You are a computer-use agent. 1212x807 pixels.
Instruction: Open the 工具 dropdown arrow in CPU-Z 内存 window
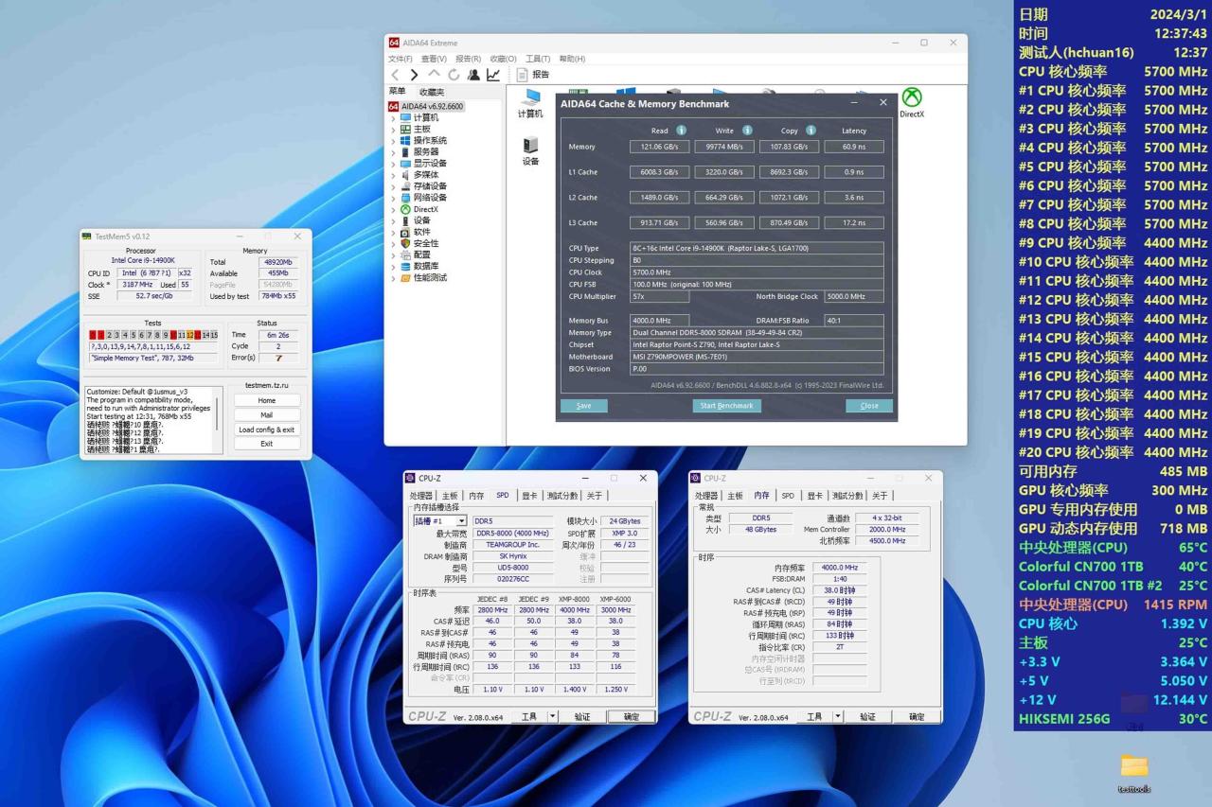[x=837, y=716]
